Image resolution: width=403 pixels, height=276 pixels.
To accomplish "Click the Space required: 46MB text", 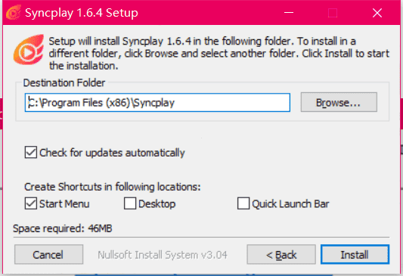I will point(63,228).
